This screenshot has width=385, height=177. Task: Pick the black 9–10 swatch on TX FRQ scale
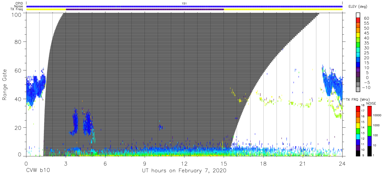click(358, 153)
